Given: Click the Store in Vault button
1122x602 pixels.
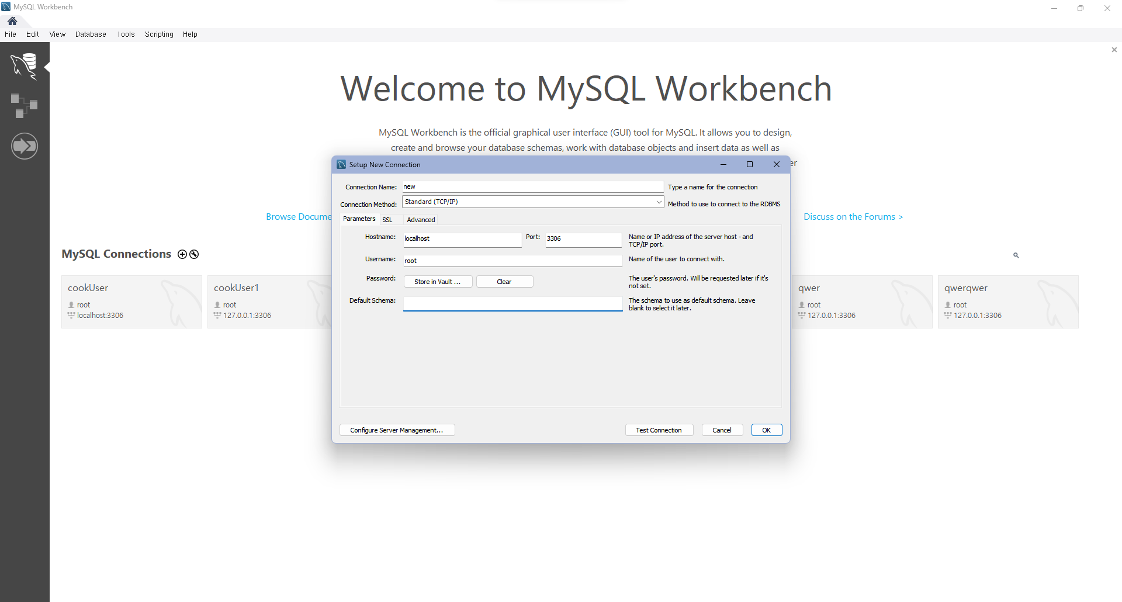Looking at the screenshot, I should point(438,282).
